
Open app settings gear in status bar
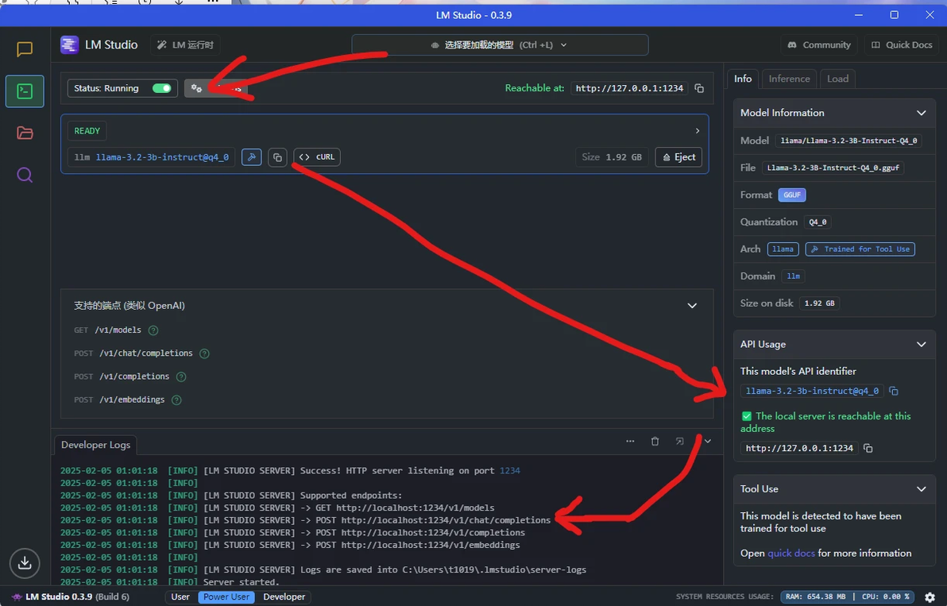(930, 597)
